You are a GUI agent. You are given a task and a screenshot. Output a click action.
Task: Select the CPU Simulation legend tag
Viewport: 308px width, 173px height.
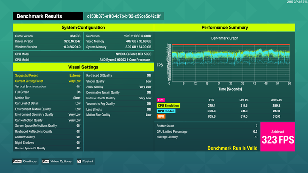pos(168,106)
